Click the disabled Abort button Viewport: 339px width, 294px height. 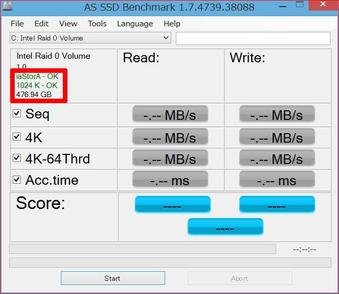pyautogui.click(x=240, y=278)
